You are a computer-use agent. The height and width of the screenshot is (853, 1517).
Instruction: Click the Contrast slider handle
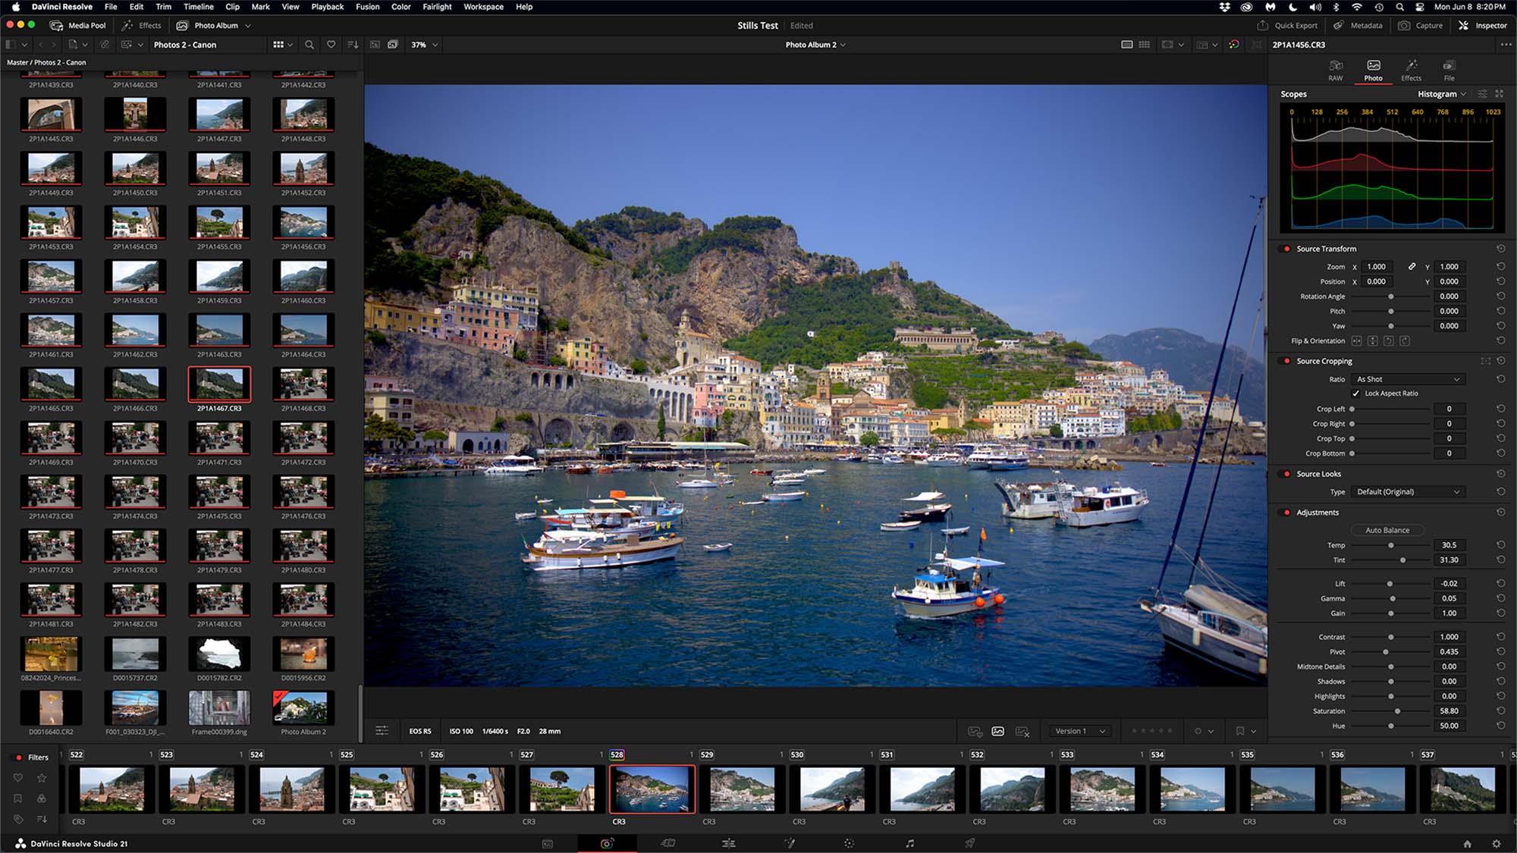[x=1390, y=637]
